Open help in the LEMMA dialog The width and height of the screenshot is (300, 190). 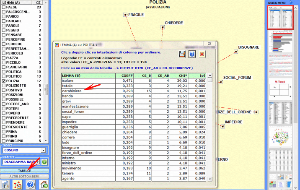(192, 54)
